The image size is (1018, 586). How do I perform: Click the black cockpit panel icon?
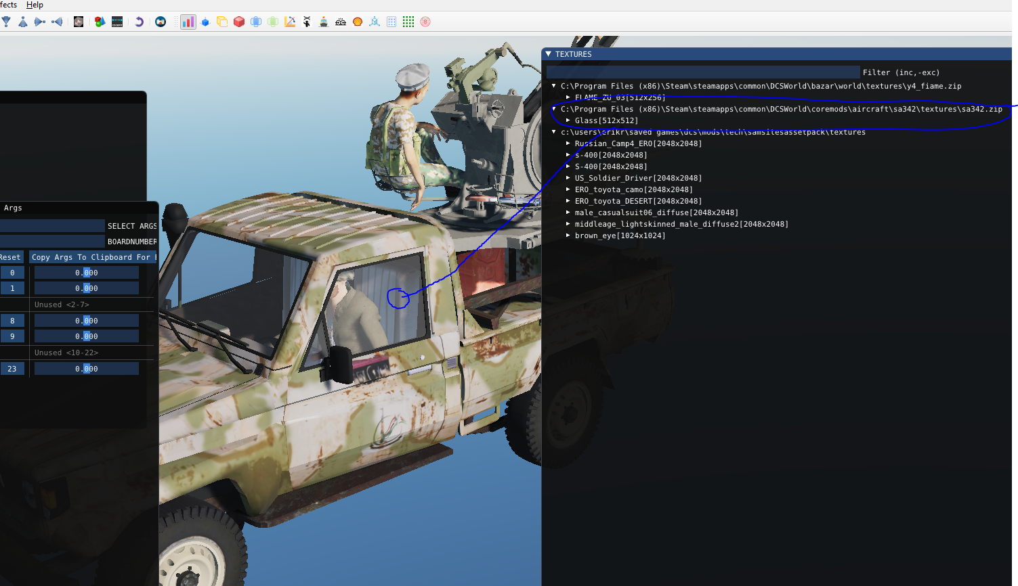point(117,22)
